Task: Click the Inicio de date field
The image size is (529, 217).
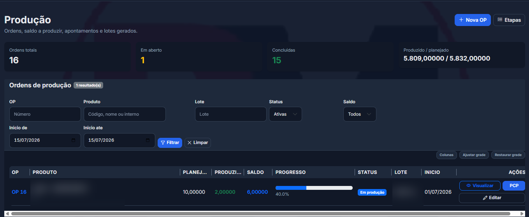Action: tap(45, 141)
